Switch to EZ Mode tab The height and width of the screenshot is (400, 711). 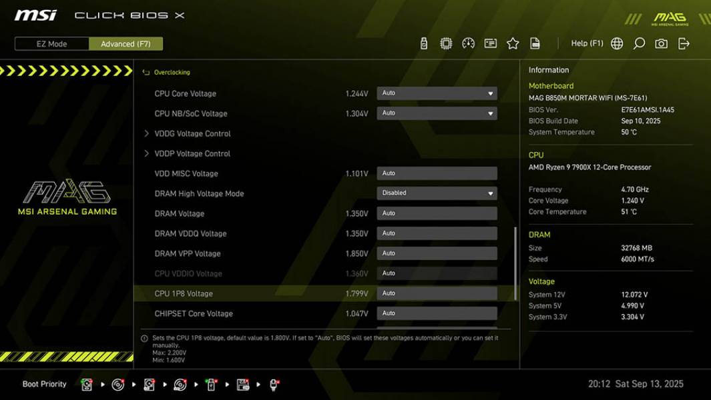(x=51, y=43)
